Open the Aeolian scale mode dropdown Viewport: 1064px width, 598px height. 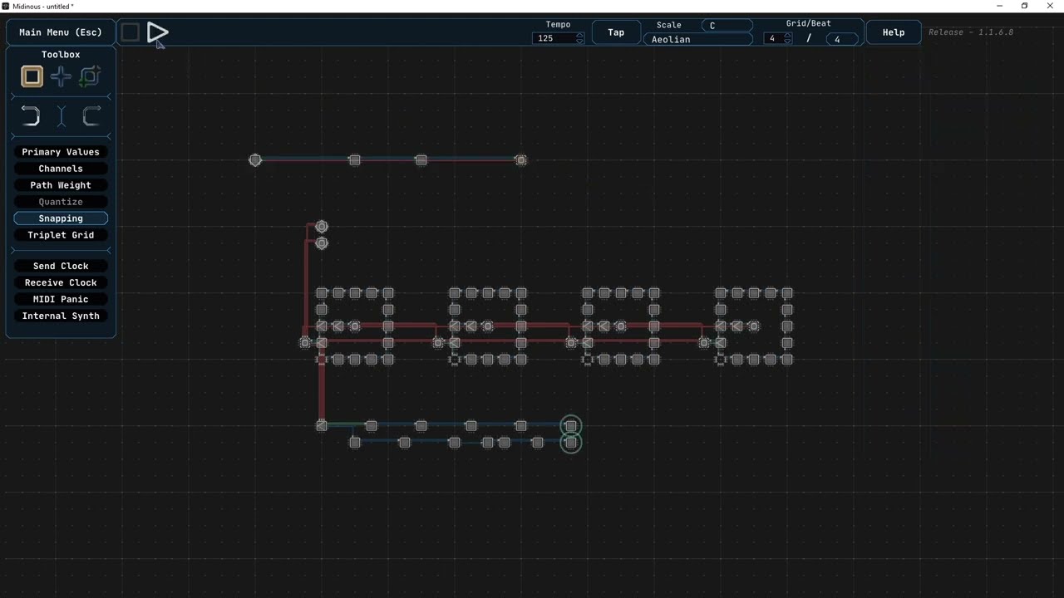point(698,39)
